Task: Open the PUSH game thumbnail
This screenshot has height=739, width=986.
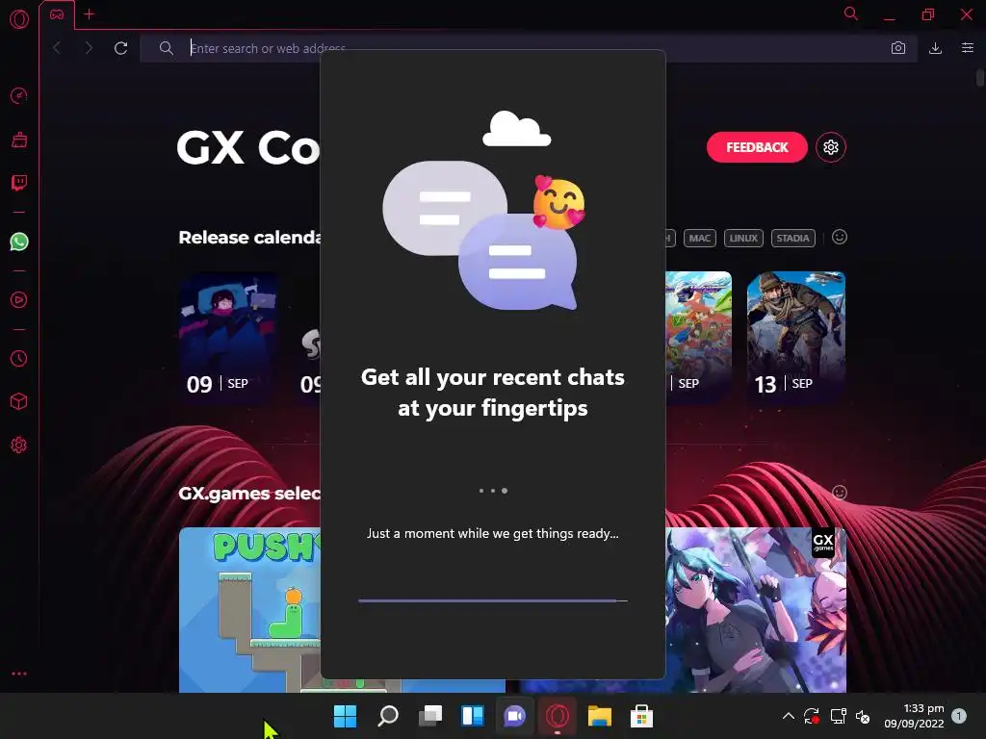Action: pyautogui.click(x=249, y=609)
